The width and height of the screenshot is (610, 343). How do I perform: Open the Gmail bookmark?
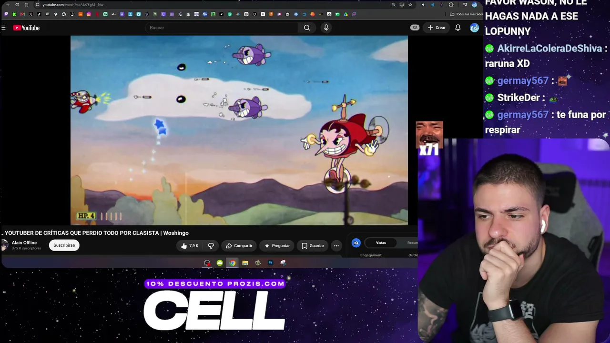pyautogui.click(x=22, y=14)
